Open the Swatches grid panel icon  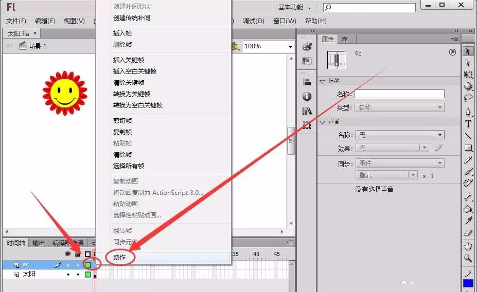point(307,61)
